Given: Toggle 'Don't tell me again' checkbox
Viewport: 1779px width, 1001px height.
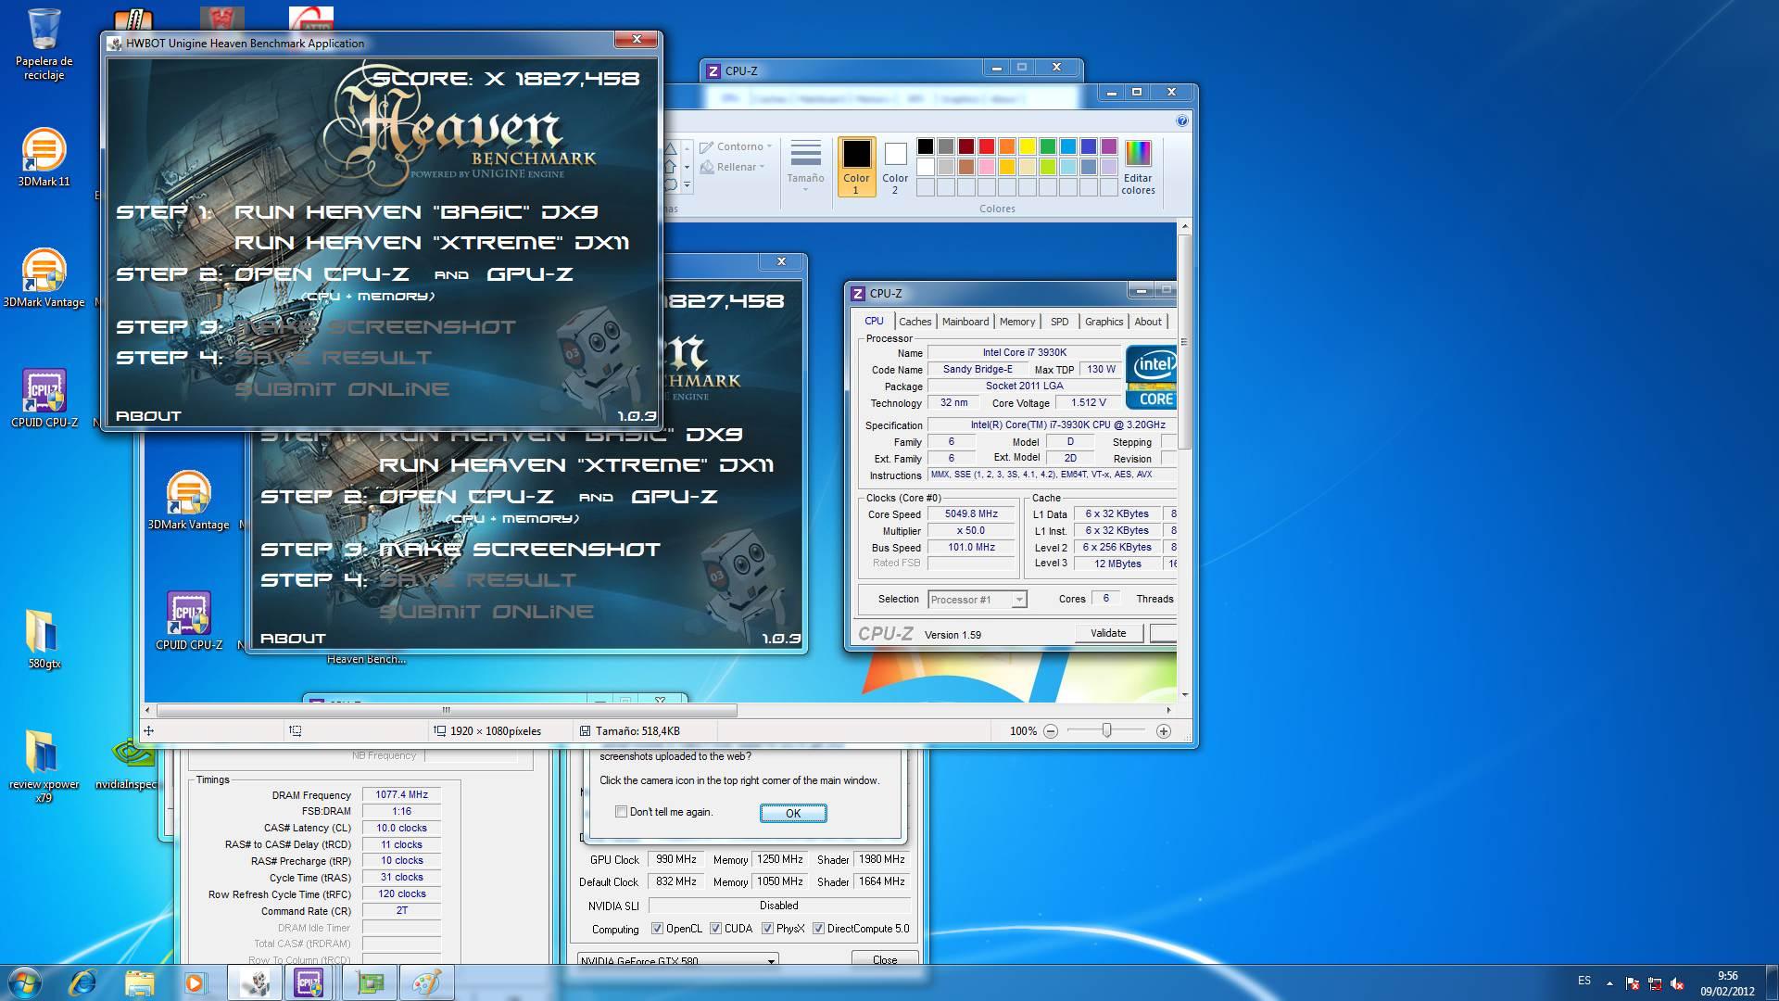Looking at the screenshot, I should tap(621, 812).
